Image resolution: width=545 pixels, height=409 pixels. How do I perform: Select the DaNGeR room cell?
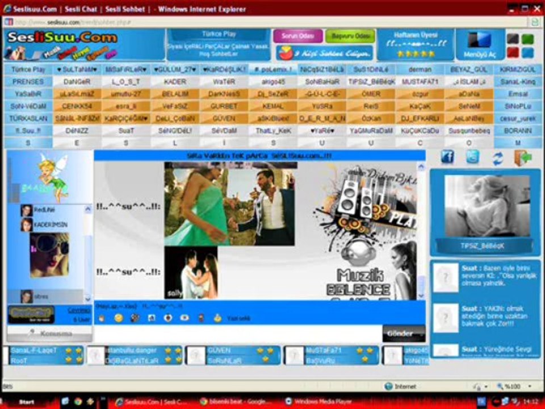[x=77, y=82]
